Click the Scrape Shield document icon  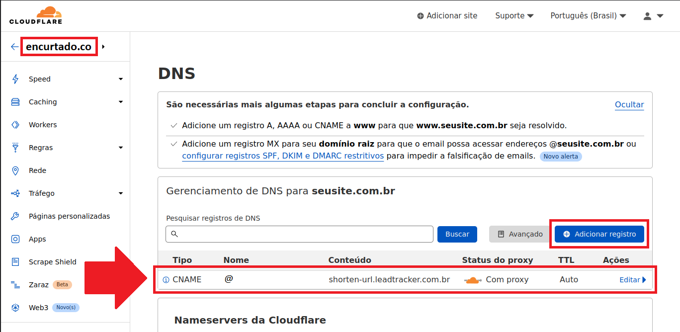pos(15,262)
